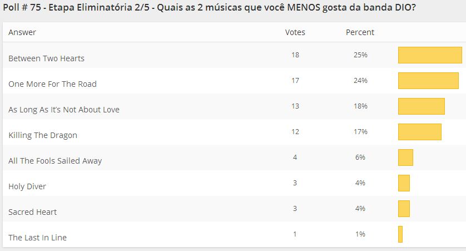Select the 'Killing The Dragon' answer text
The image size is (466, 251).
pos(43,135)
